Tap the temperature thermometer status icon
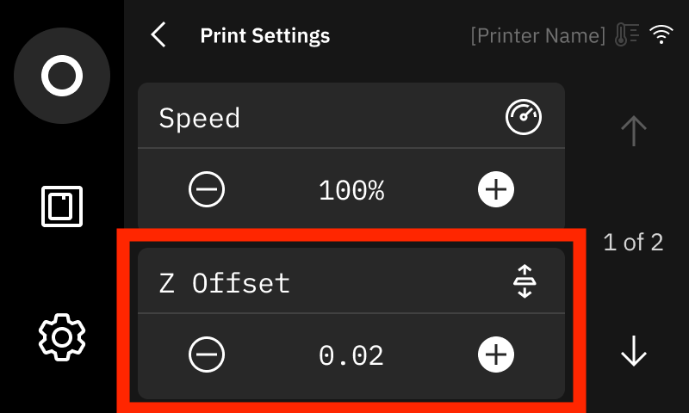Screen dimensions: 689x413 point(626,35)
